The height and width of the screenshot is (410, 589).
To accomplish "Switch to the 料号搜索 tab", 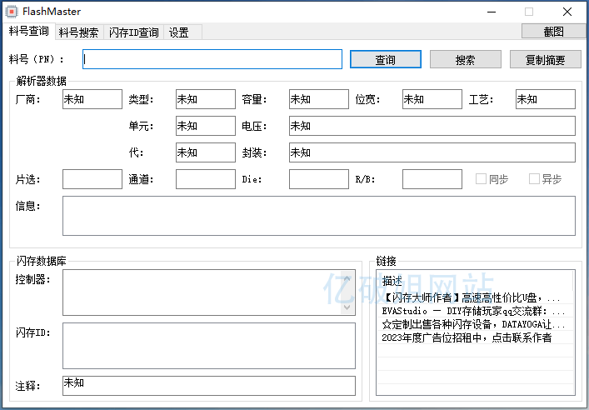I will [78, 32].
